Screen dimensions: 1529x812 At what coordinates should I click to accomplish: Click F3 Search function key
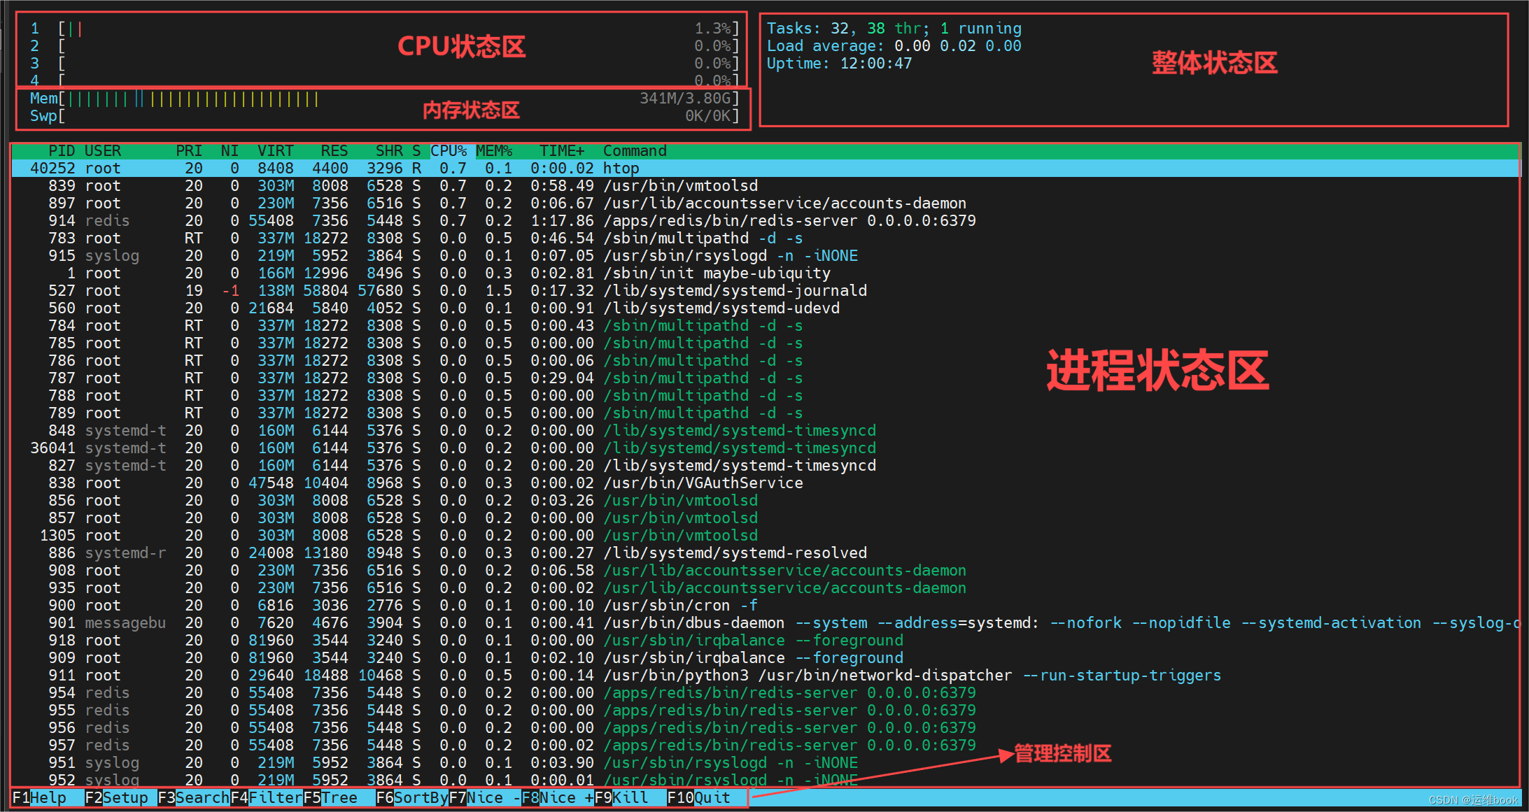coord(193,798)
